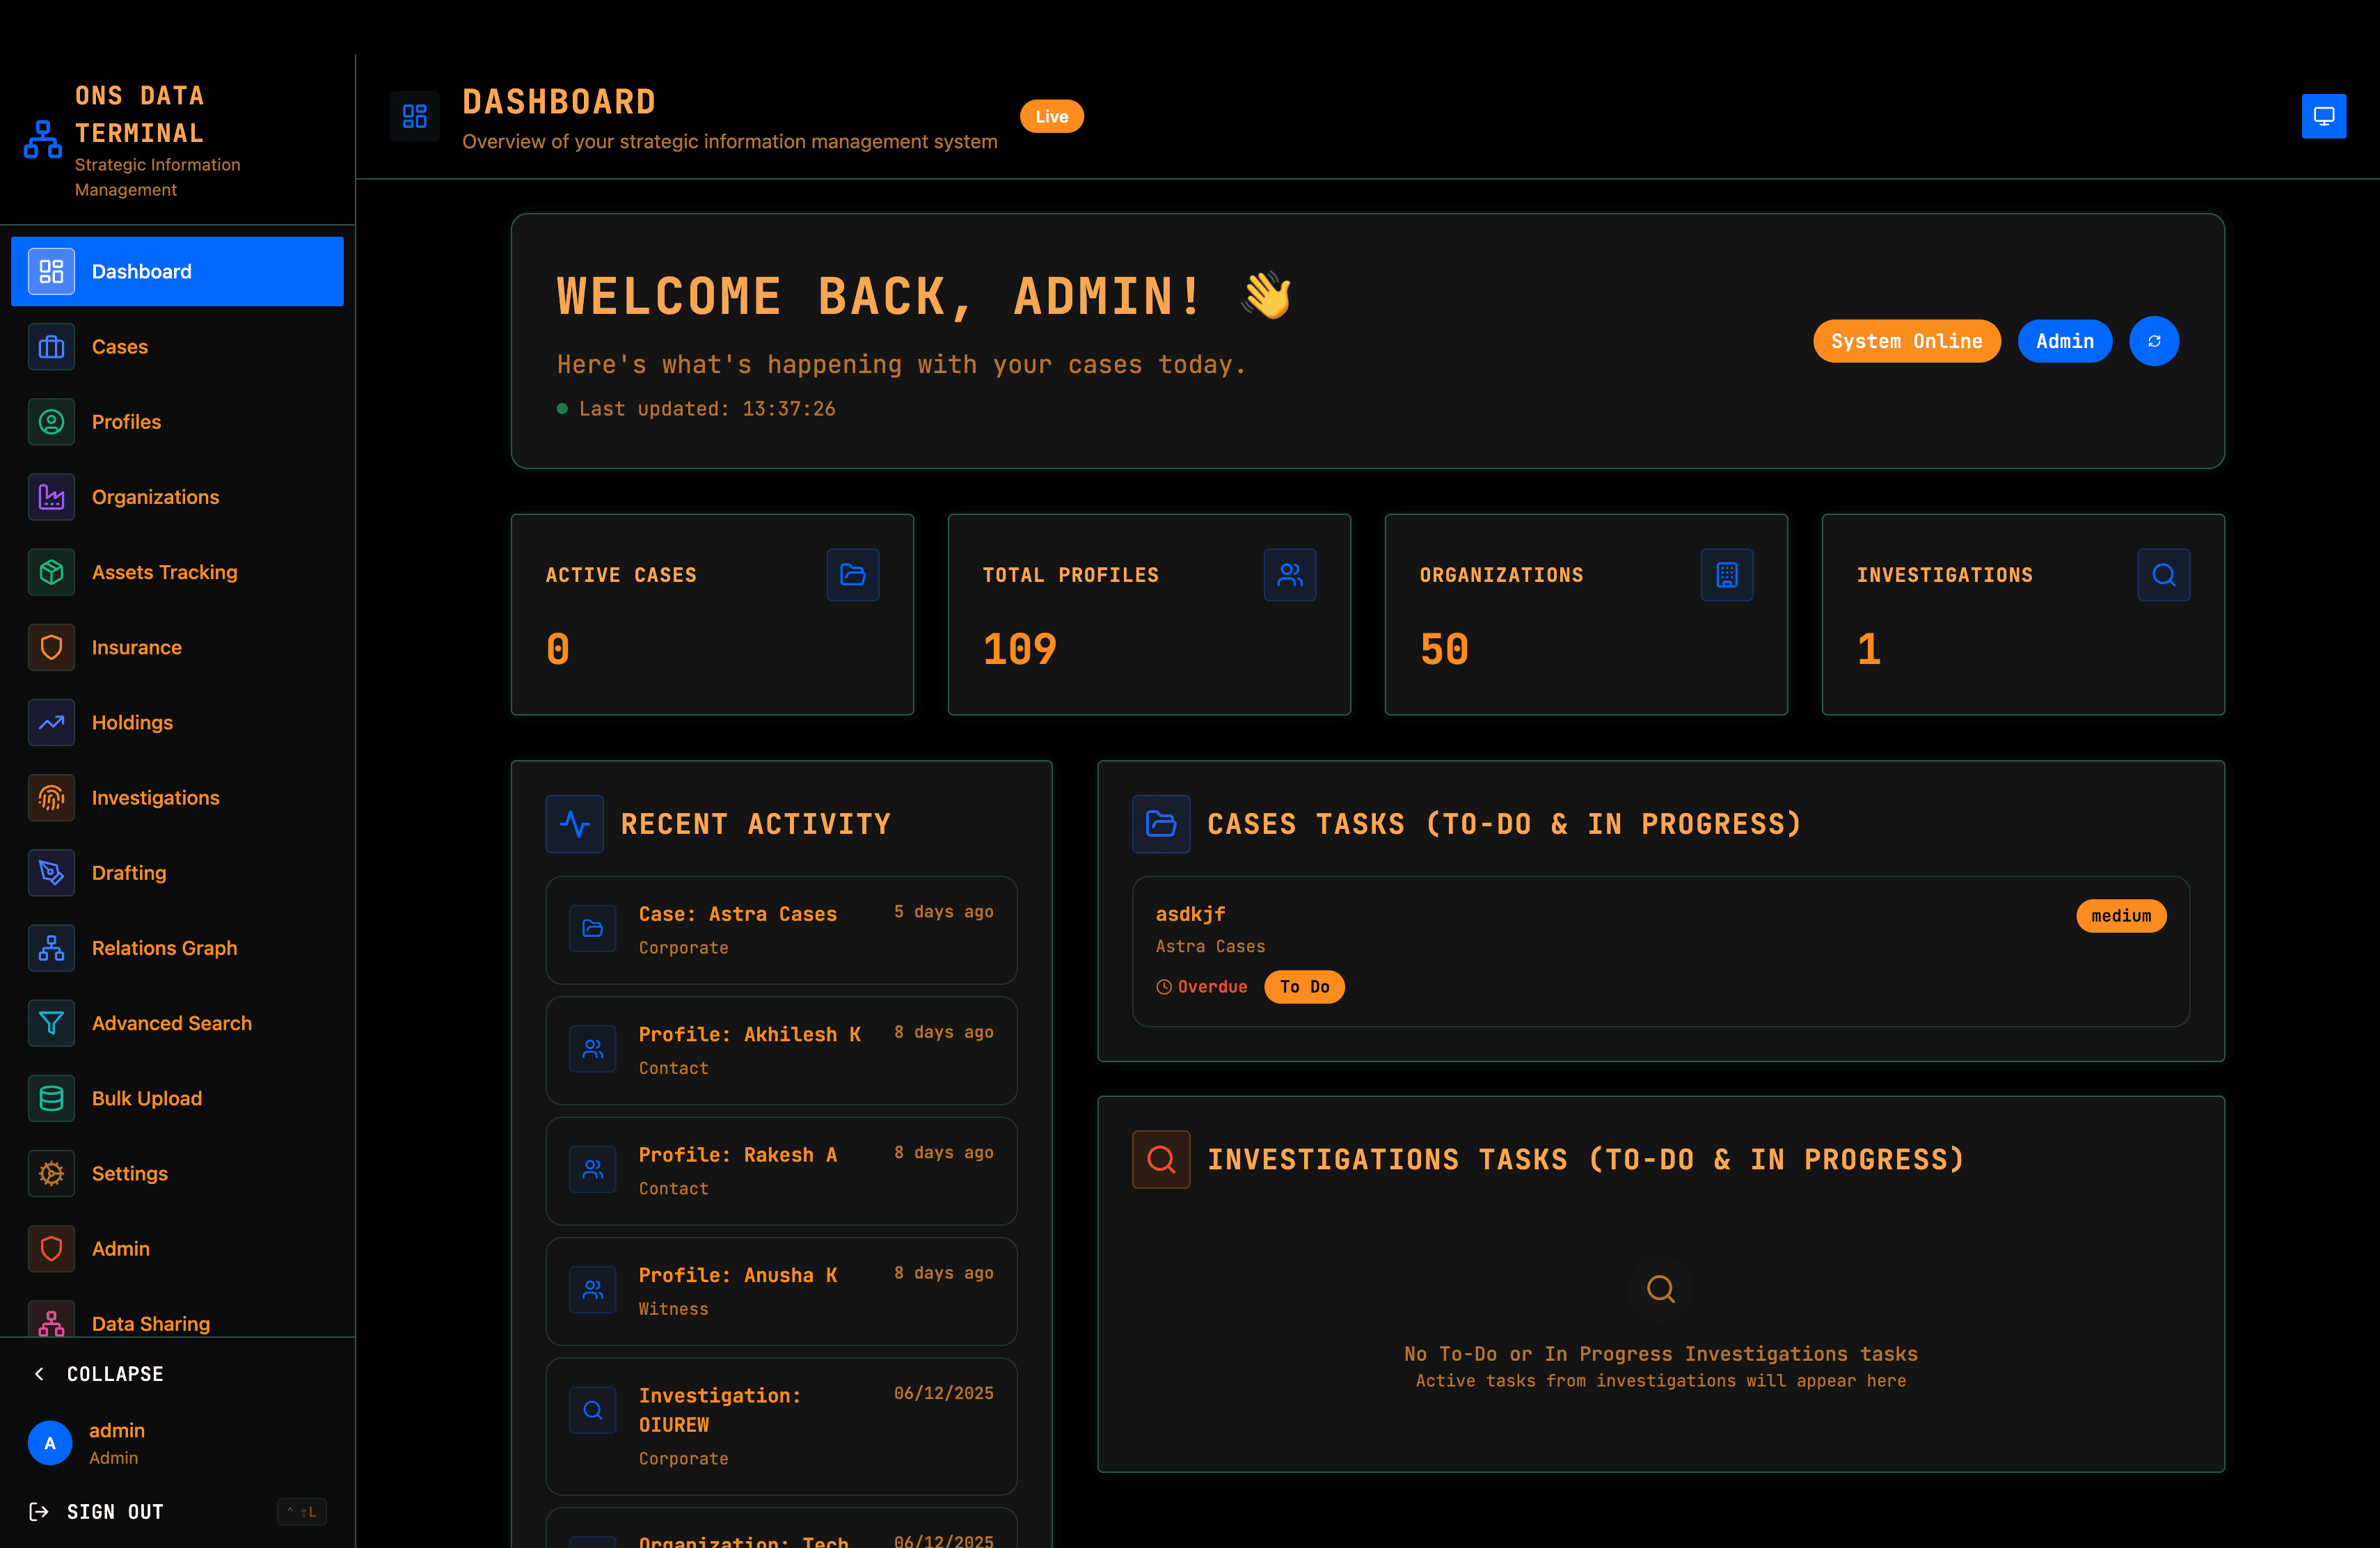Open the Profile: Akhilesh K activity entry
Screen dimensions: 2380x1548
tap(781, 1050)
